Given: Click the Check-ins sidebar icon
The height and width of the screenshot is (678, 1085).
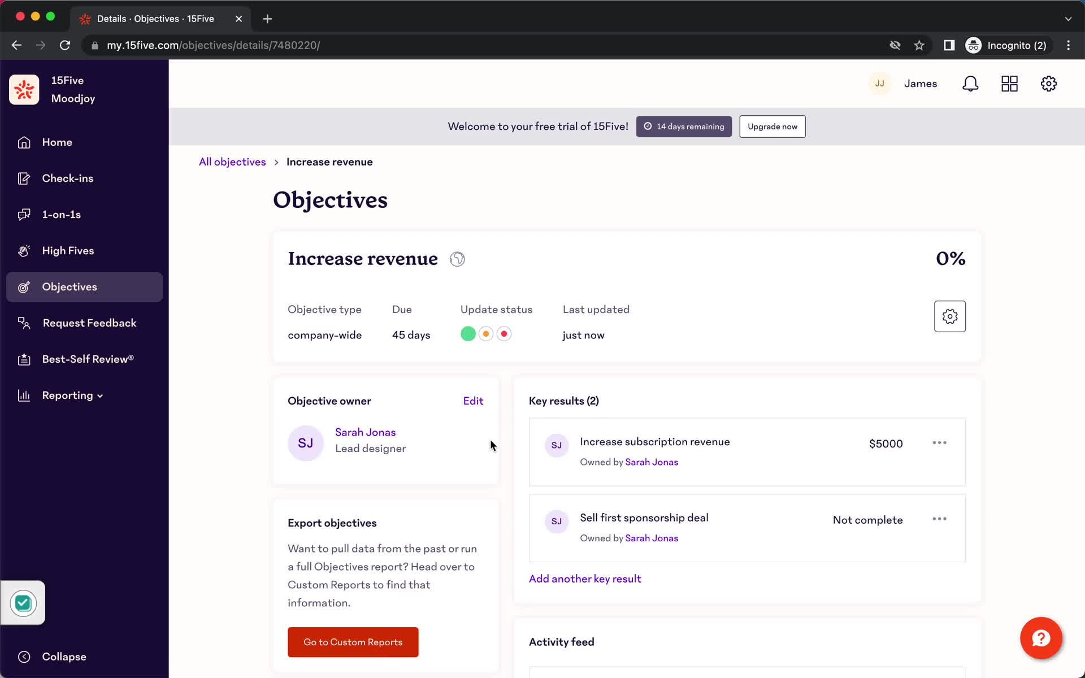Looking at the screenshot, I should 23,177.
